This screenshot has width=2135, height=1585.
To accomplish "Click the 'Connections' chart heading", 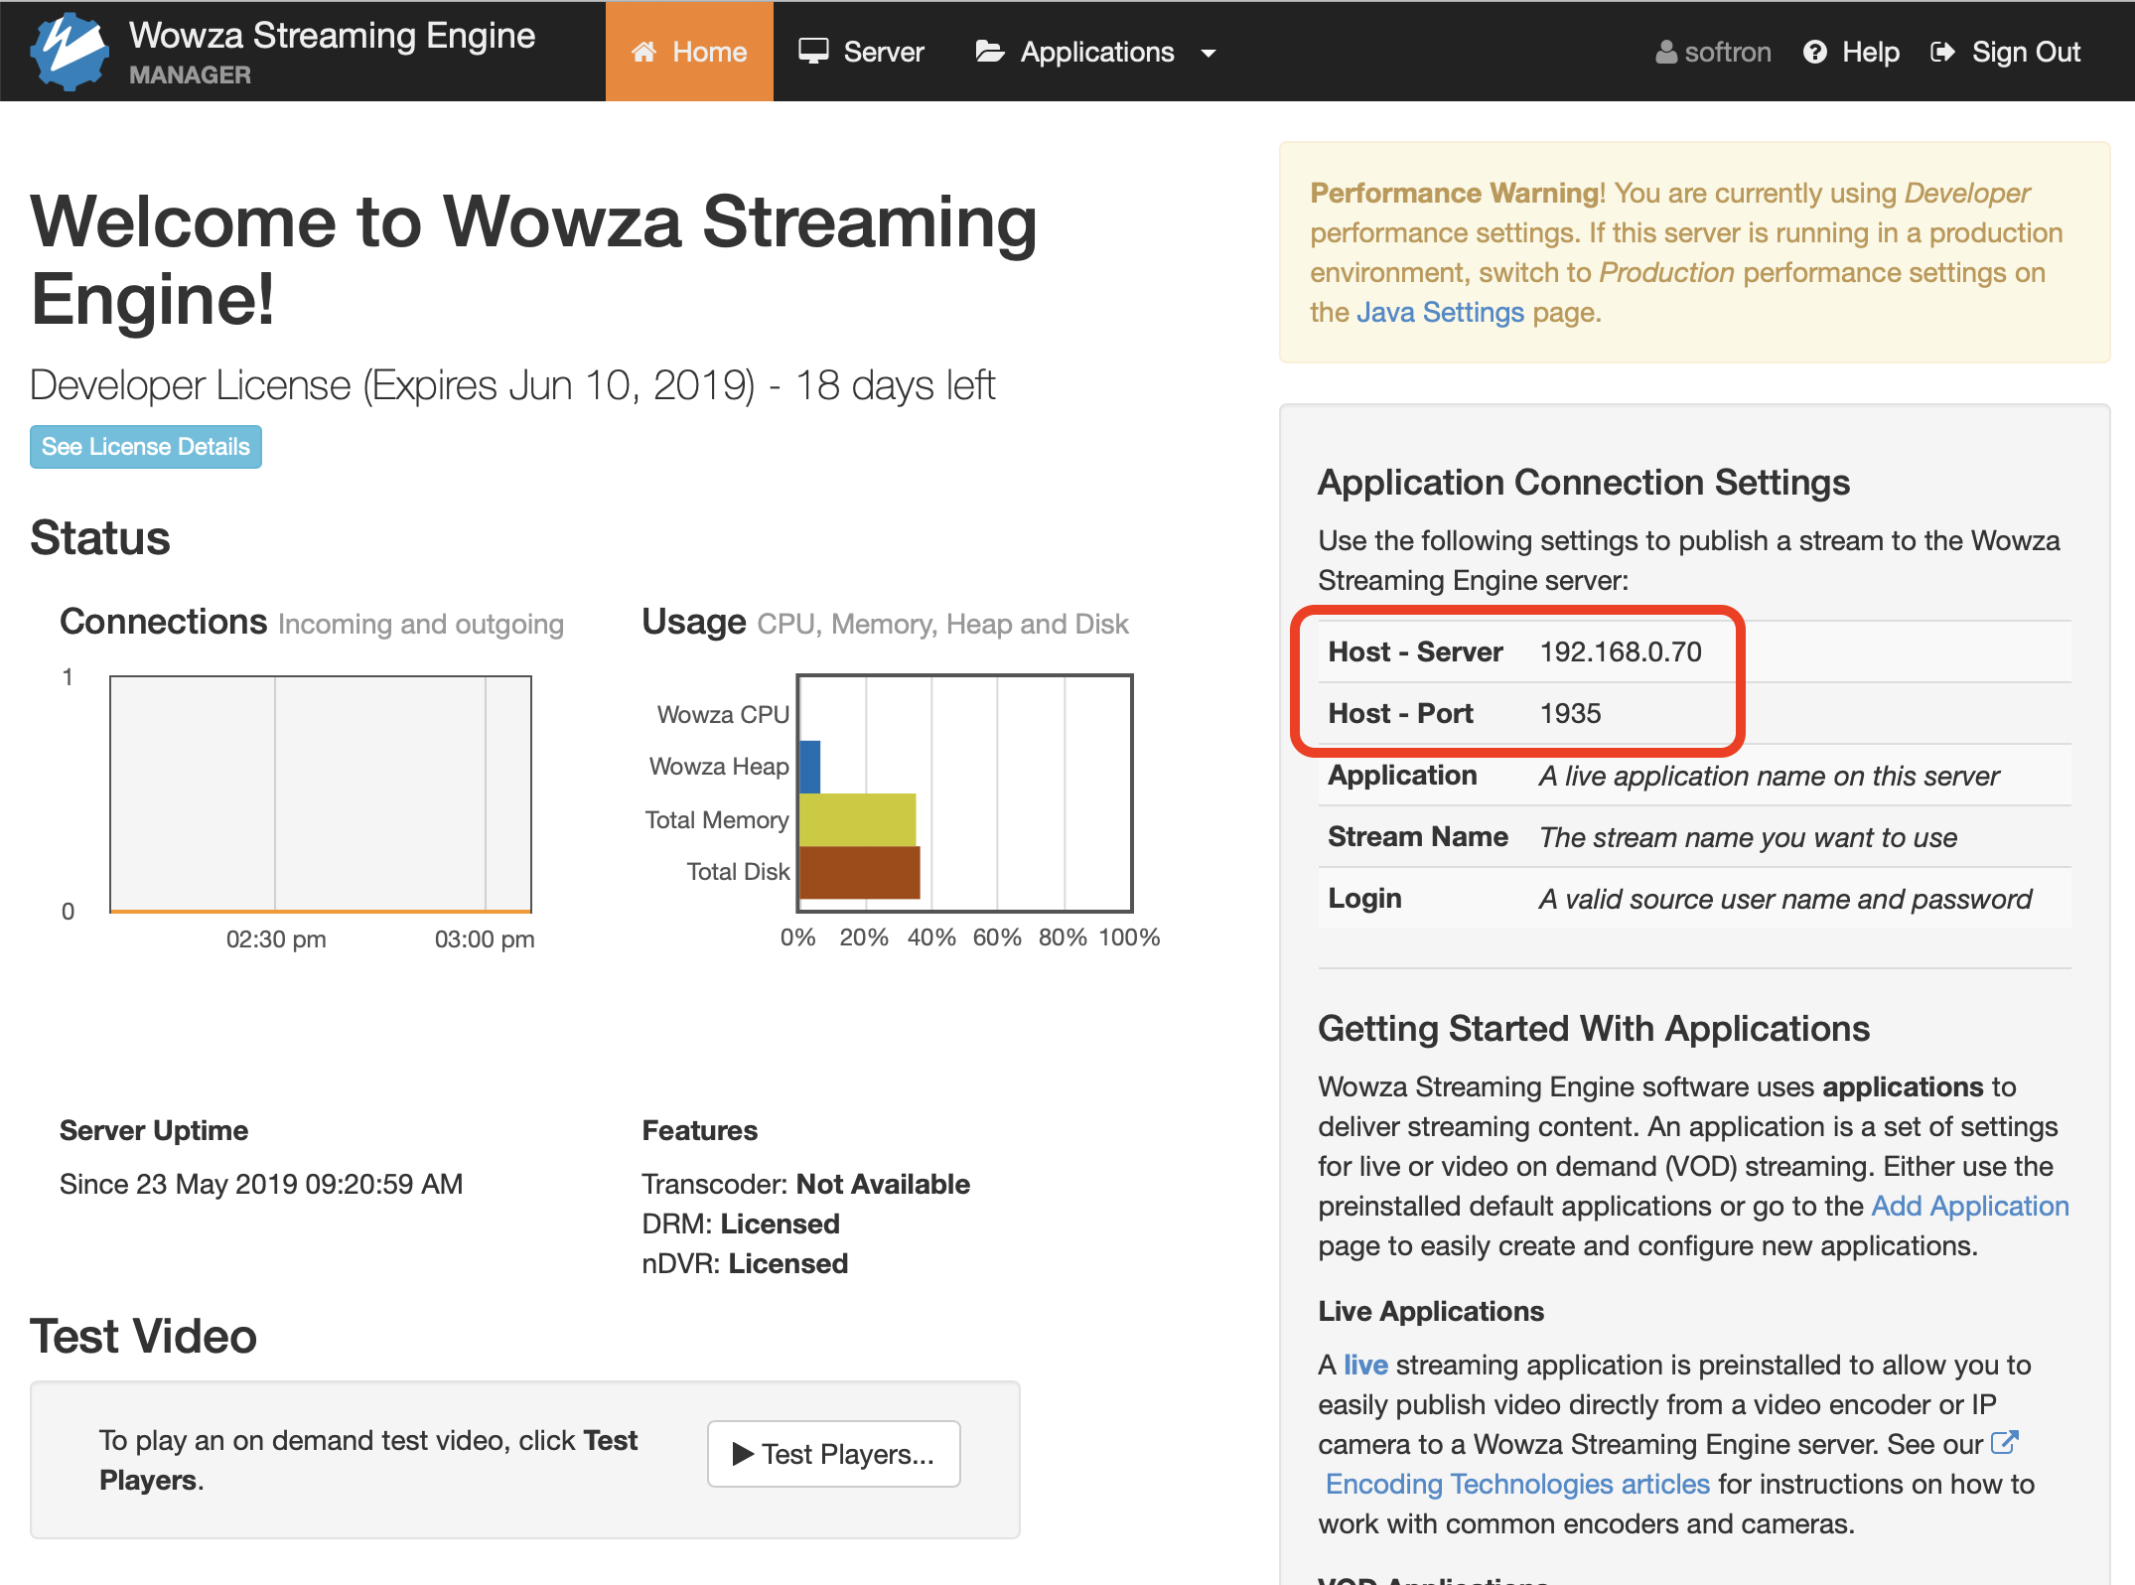I will 164,622.
